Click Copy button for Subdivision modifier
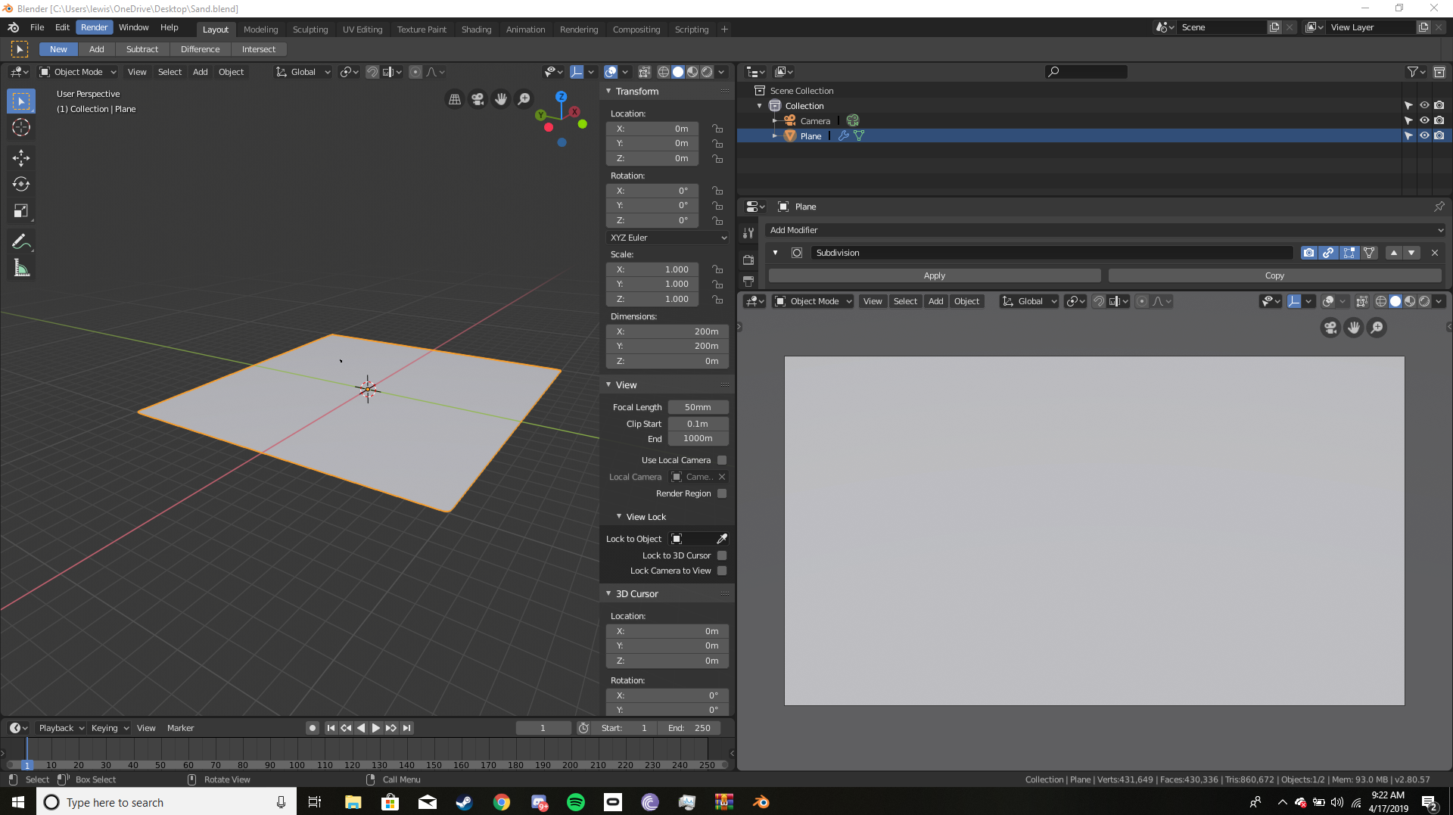Screen dimensions: 1453x815 [x=1274, y=275]
